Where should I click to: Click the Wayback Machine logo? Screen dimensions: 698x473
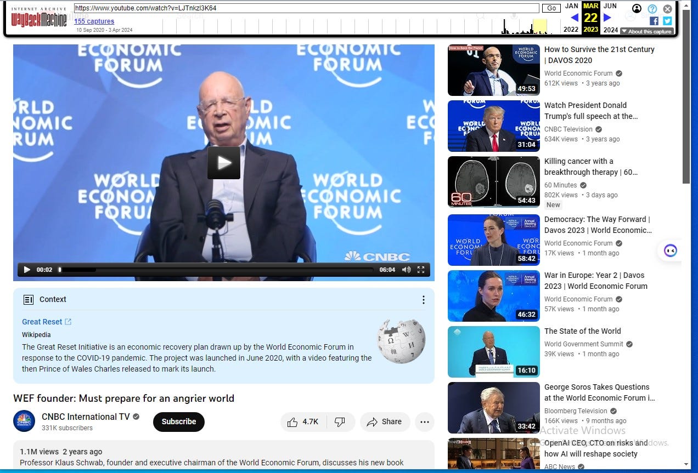39,18
